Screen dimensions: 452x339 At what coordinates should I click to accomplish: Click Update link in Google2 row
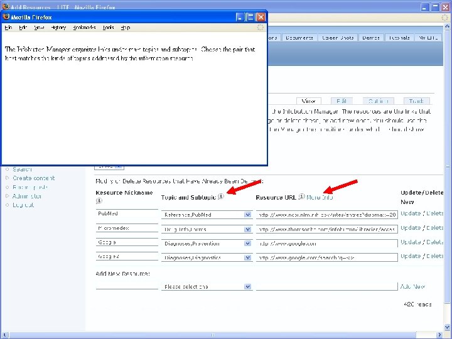coord(411,256)
